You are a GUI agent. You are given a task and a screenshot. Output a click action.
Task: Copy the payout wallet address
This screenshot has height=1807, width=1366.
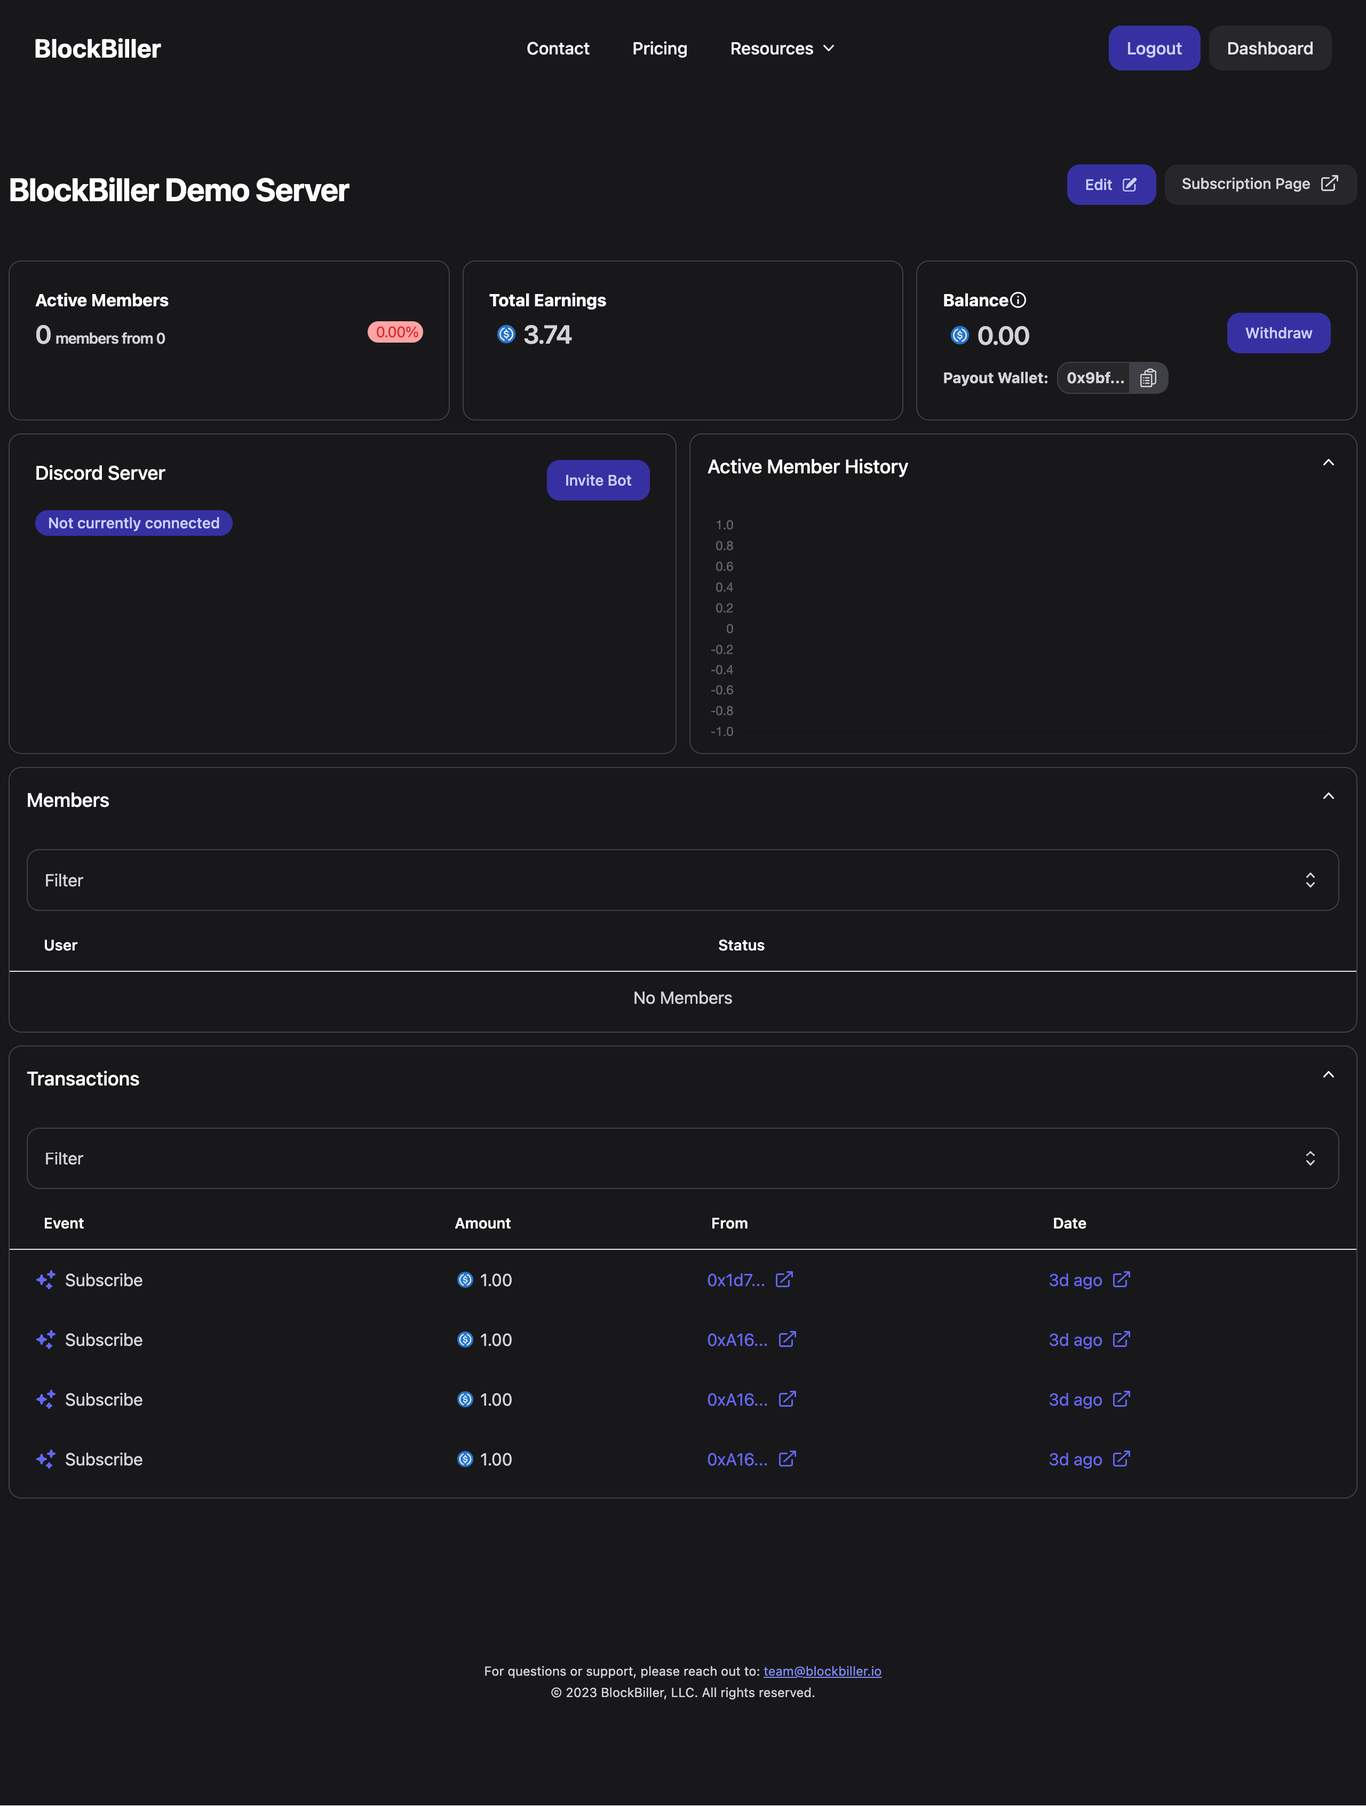1148,377
